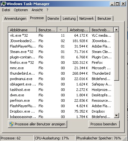Sort by the Arbeitsspeicher column header
128x141 pixels.
79,30
